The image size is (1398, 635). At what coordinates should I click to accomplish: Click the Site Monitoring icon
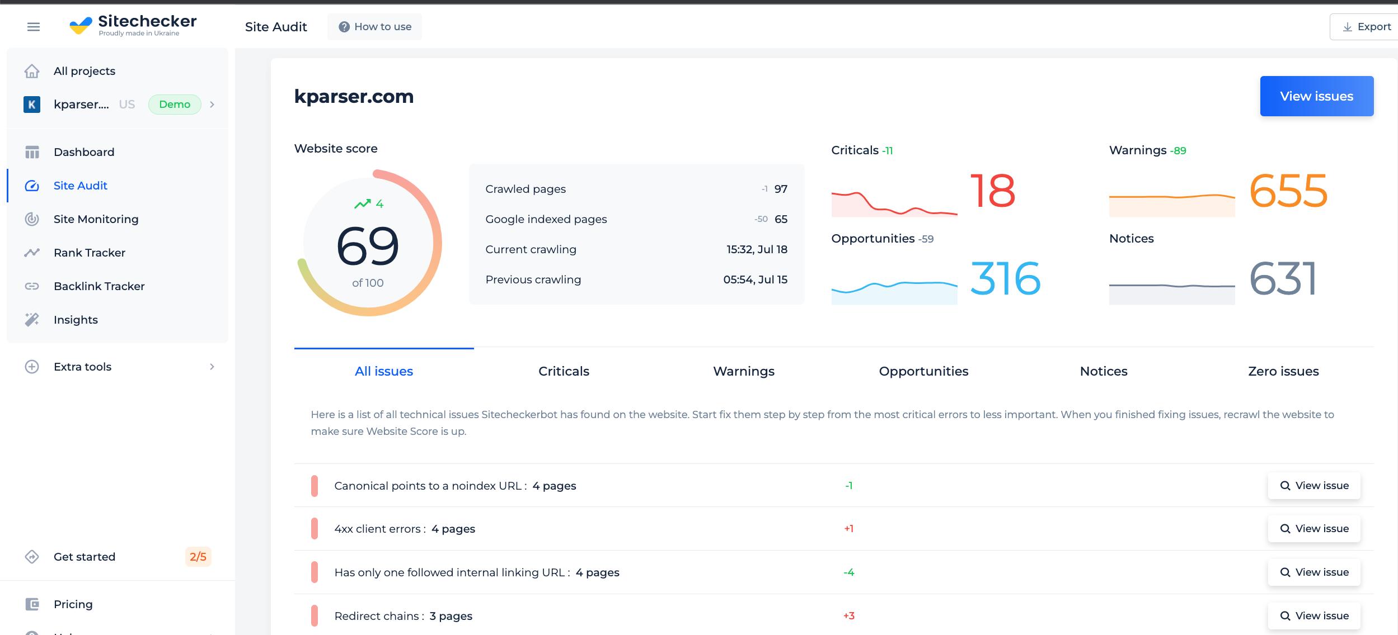pos(32,218)
